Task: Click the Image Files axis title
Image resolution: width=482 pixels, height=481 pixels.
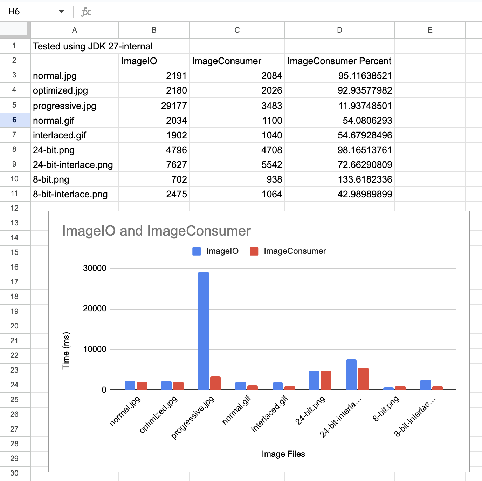Action: [x=283, y=454]
